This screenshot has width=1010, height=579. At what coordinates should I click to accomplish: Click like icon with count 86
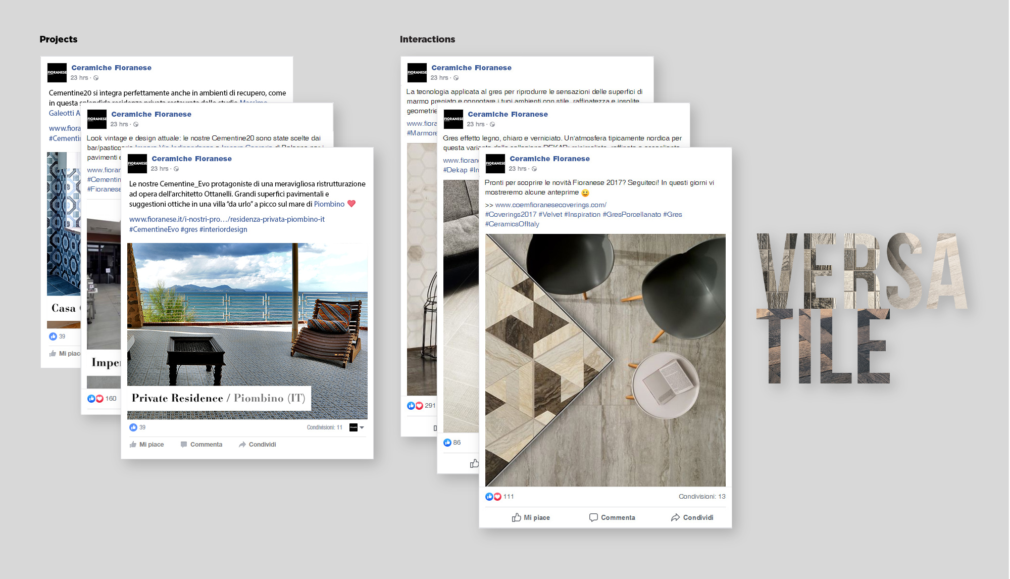[447, 443]
